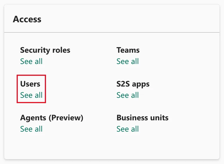The width and height of the screenshot is (224, 164).
Task: Click the divider line below Access
Action: click(x=112, y=32)
